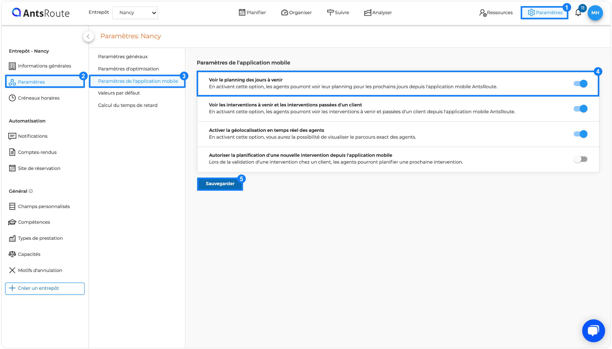
Task: Toggle Voir le planning des jours à venir
Action: click(580, 84)
